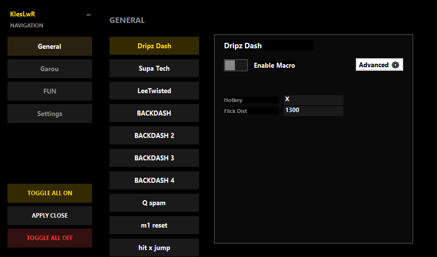This screenshot has width=437, height=257.
Task: Open the BACKDASH 2 macro
Action: click(154, 135)
